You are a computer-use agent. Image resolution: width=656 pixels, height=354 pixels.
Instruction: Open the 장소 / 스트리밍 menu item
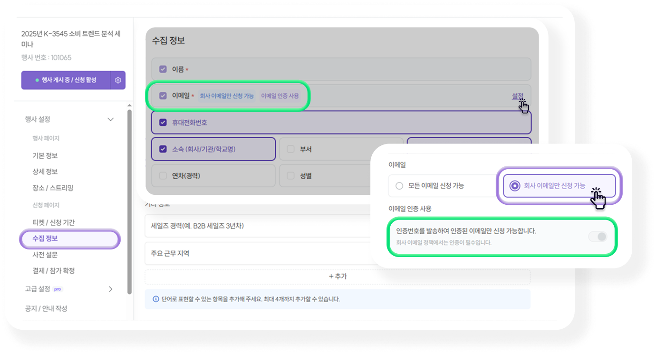click(53, 188)
